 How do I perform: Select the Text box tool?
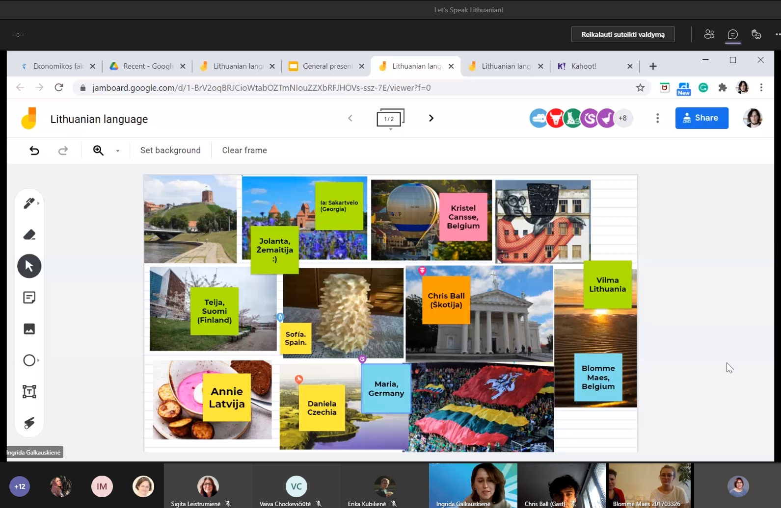pyautogui.click(x=29, y=392)
